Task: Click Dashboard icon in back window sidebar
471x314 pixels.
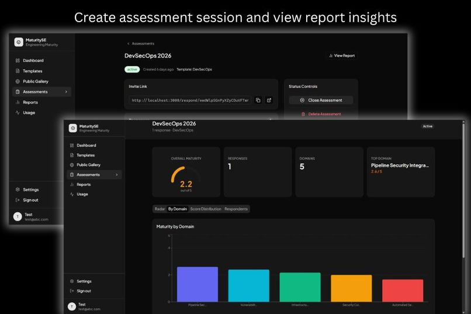Action: click(18, 60)
